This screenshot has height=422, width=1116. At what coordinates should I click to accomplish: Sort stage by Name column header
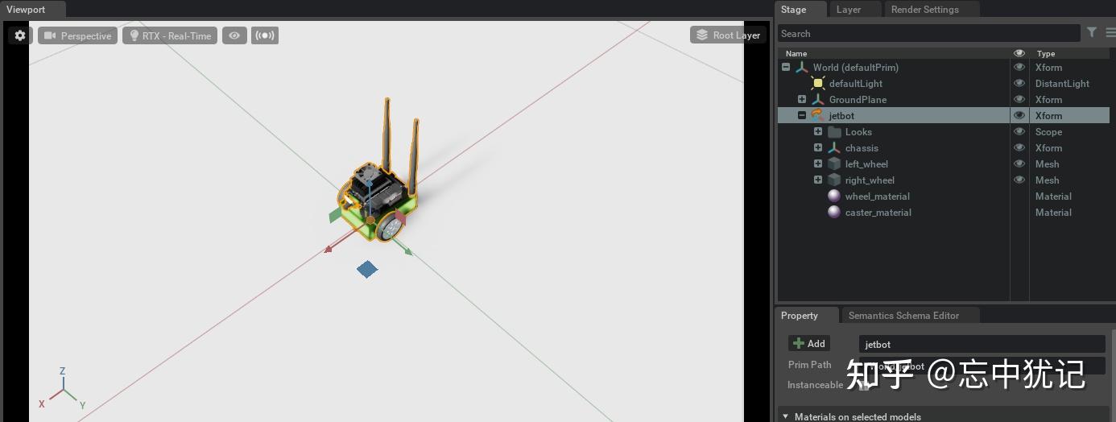click(796, 54)
